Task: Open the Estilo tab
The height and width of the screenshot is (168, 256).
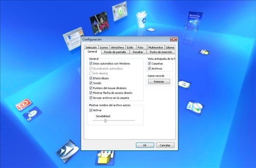Action: tap(130, 48)
